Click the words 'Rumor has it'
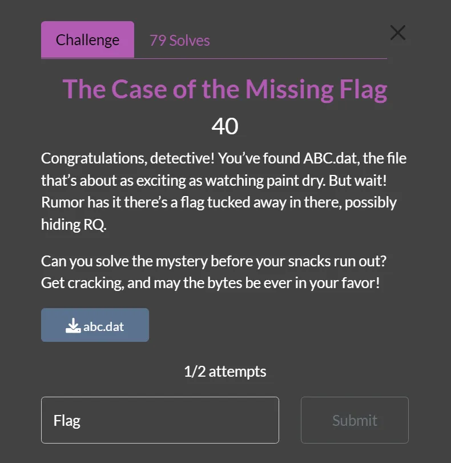The height and width of the screenshot is (463, 451). [79, 202]
